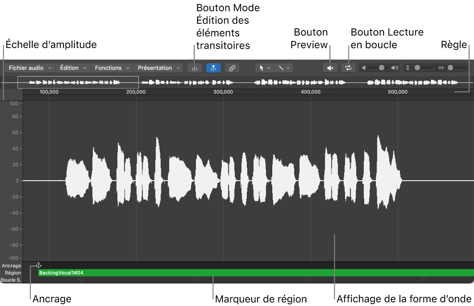Click the quiet speaker icon beside the volume slider
This screenshot has height=306, width=474.
364,68
